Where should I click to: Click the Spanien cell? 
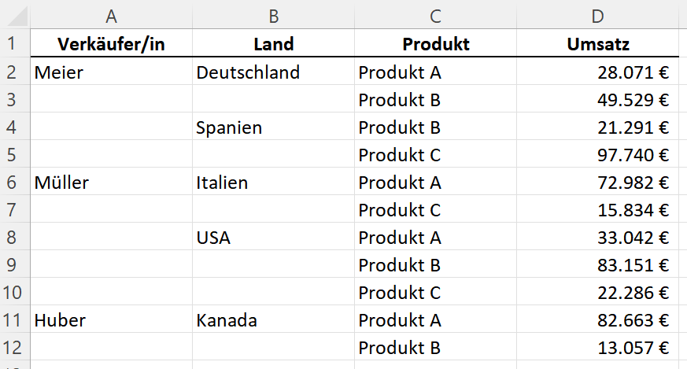[273, 127]
